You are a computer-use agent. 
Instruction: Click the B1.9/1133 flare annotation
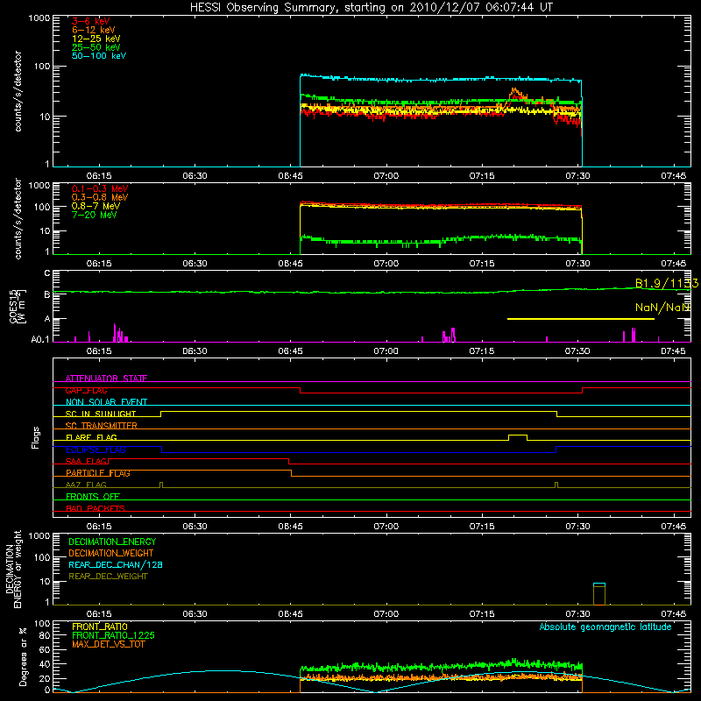click(x=667, y=283)
